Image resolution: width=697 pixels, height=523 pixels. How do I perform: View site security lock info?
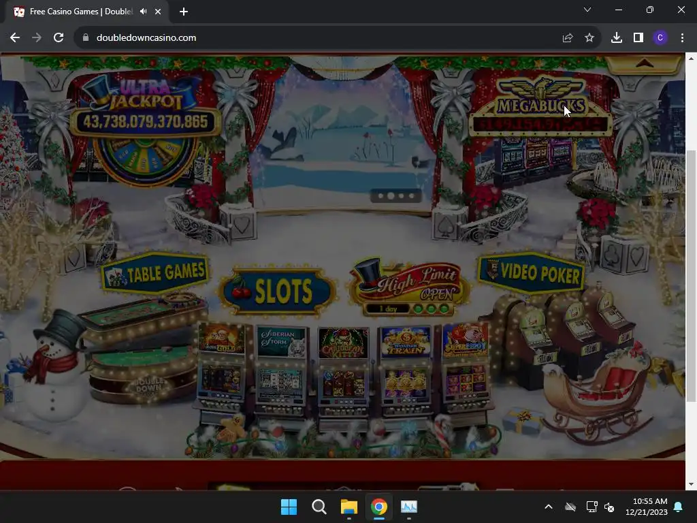click(86, 38)
